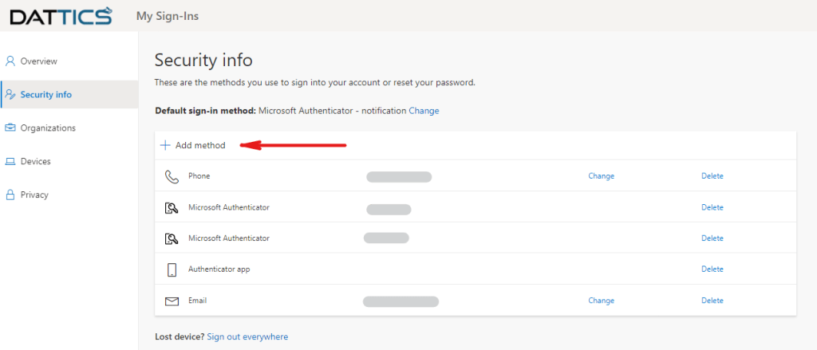Open the Security info sidebar item

point(45,95)
